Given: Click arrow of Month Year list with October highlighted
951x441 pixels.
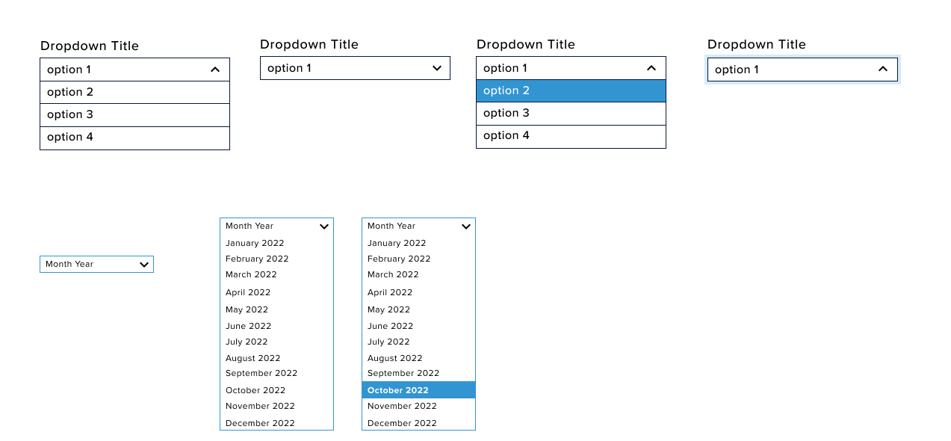Looking at the screenshot, I should point(466,226).
